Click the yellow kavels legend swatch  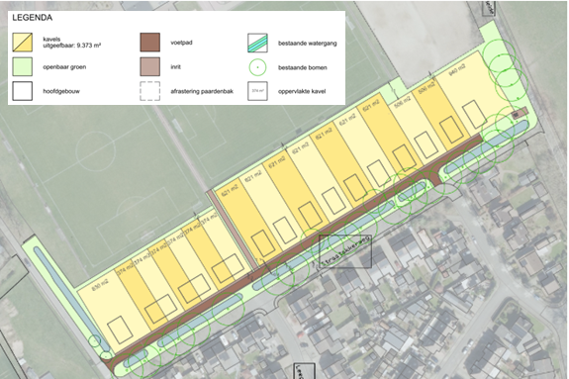22,43
